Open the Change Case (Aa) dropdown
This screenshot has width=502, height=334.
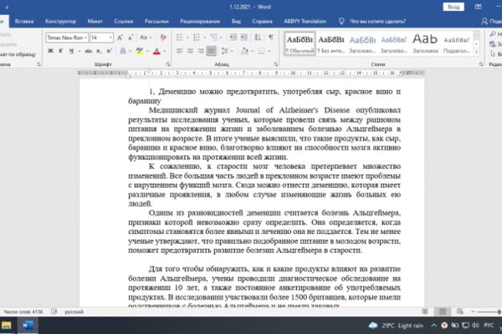(x=146, y=38)
